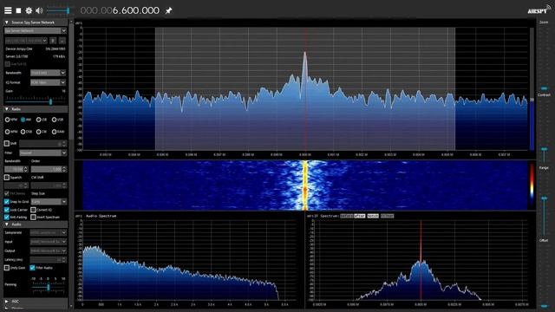Screen dimensions: 555x312
Task: Open the source device dropdown
Action: [x=36, y=31]
